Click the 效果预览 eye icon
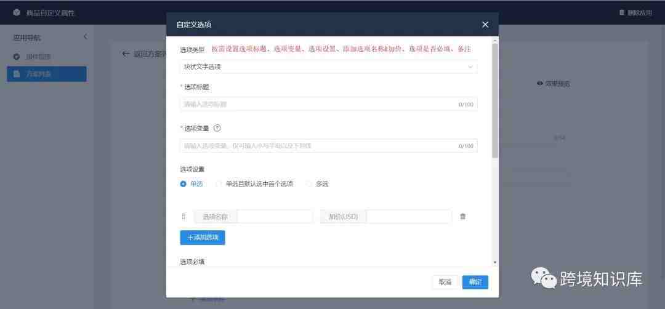Screen dimensions: 665x309 (540, 84)
